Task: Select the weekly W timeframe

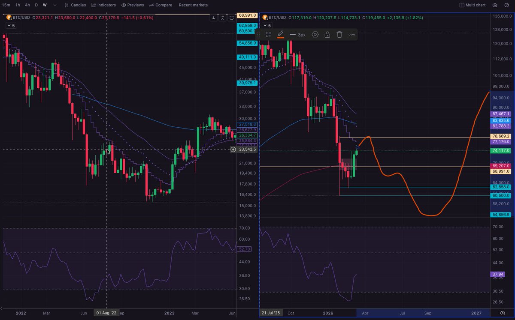Action: point(45,5)
